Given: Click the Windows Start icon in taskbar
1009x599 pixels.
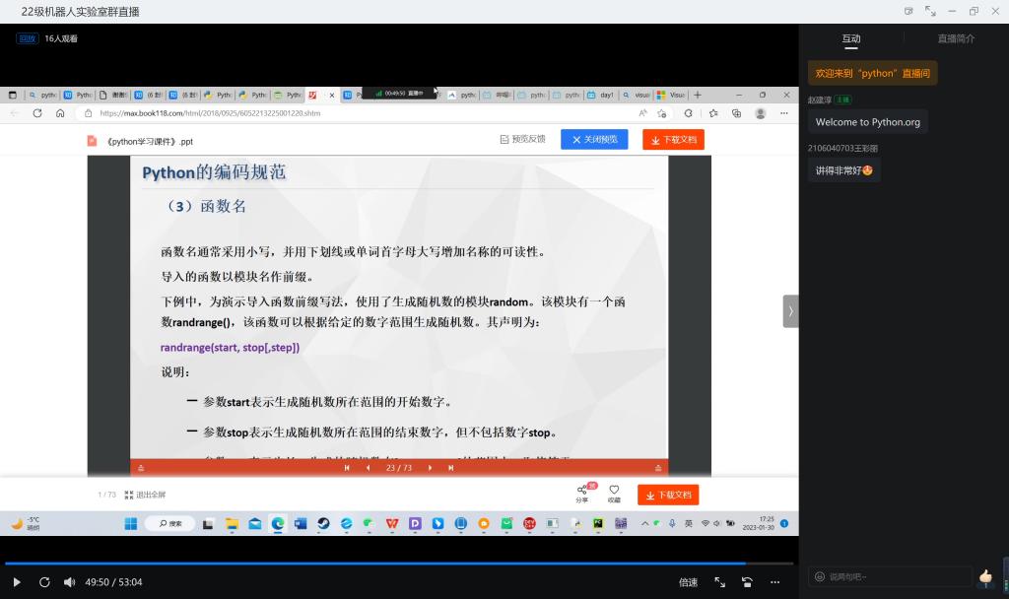Looking at the screenshot, I should click(x=130, y=523).
